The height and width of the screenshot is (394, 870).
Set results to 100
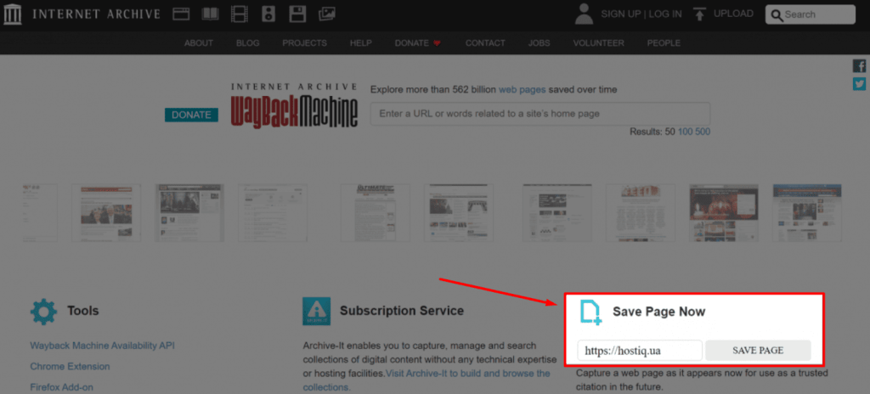click(x=686, y=132)
